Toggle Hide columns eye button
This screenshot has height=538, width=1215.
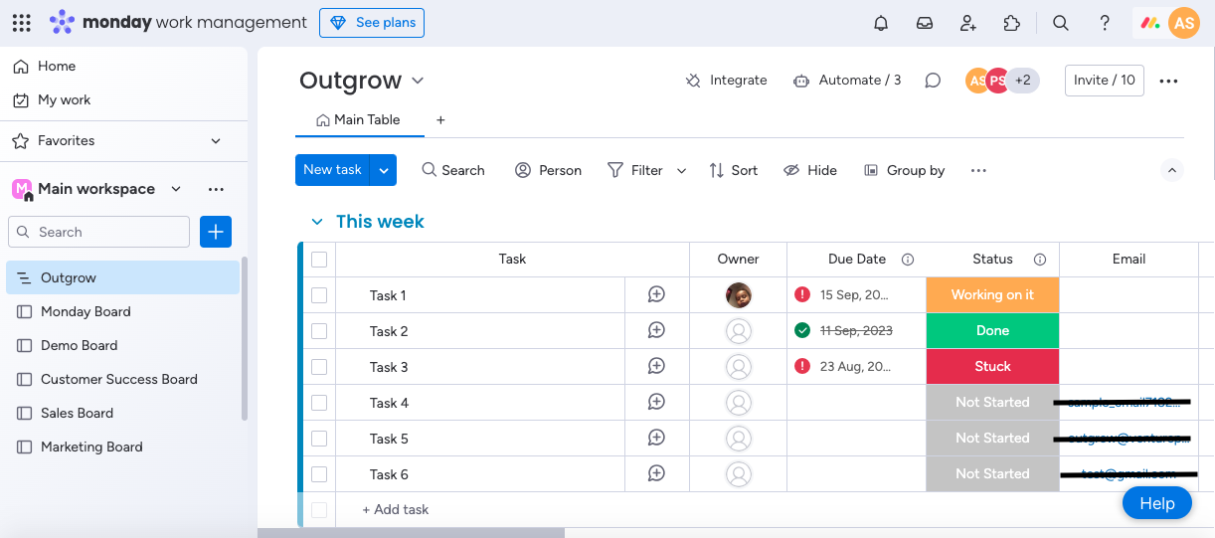pyautogui.click(x=810, y=170)
